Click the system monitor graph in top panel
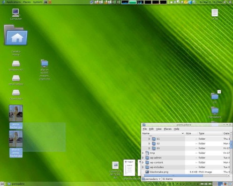The height and width of the screenshot is (186, 233). pyautogui.click(x=125, y=2)
